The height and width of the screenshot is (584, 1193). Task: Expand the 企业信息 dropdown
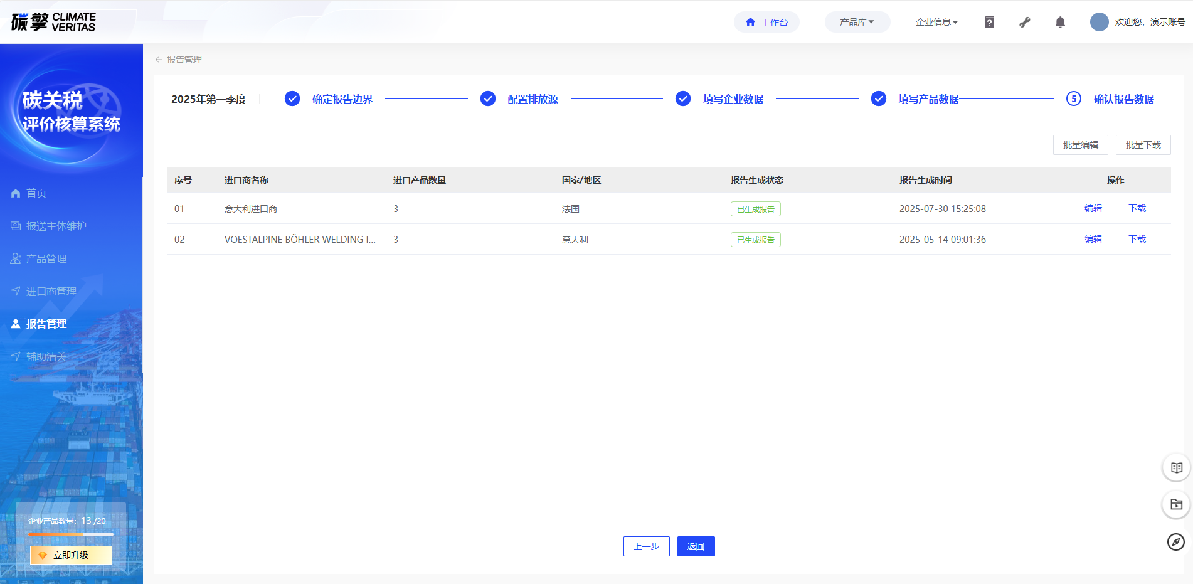pos(936,22)
